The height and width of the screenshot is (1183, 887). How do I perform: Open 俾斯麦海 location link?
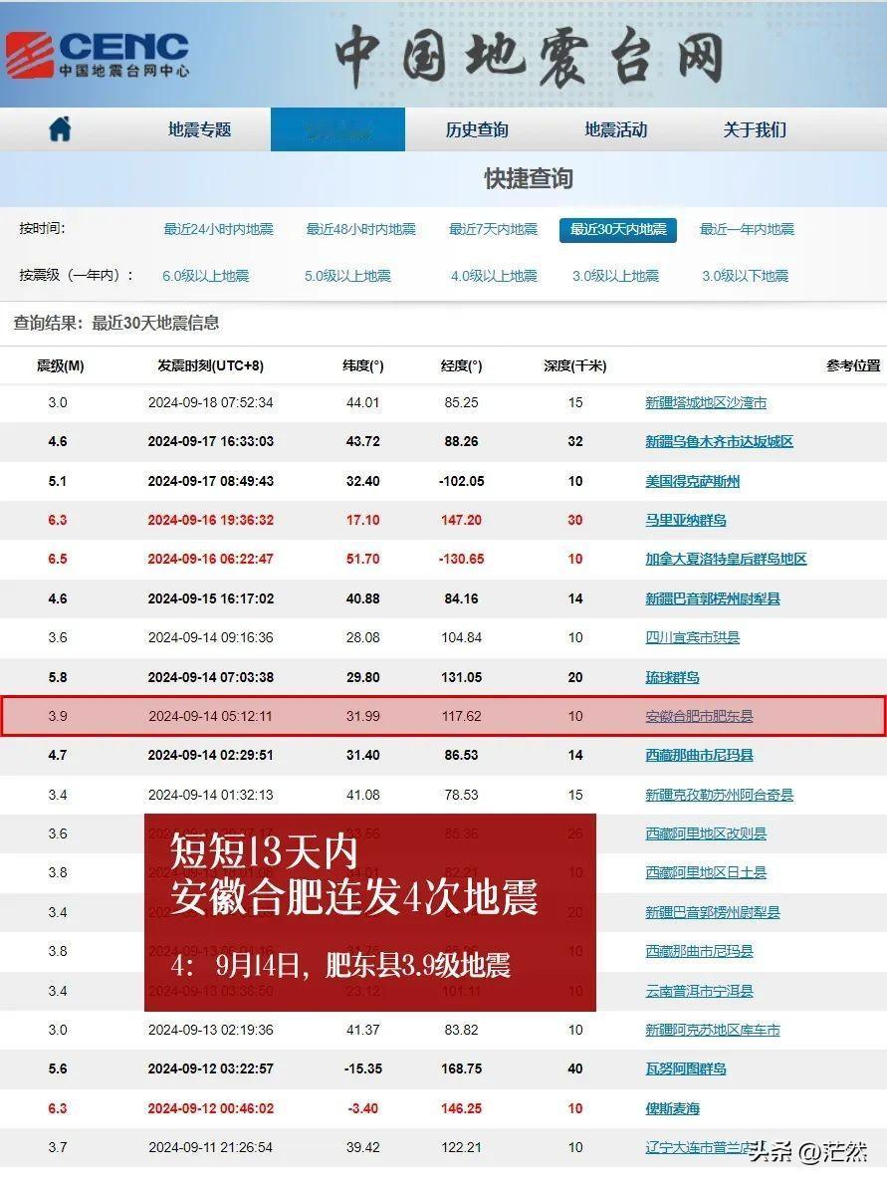[x=672, y=1108]
